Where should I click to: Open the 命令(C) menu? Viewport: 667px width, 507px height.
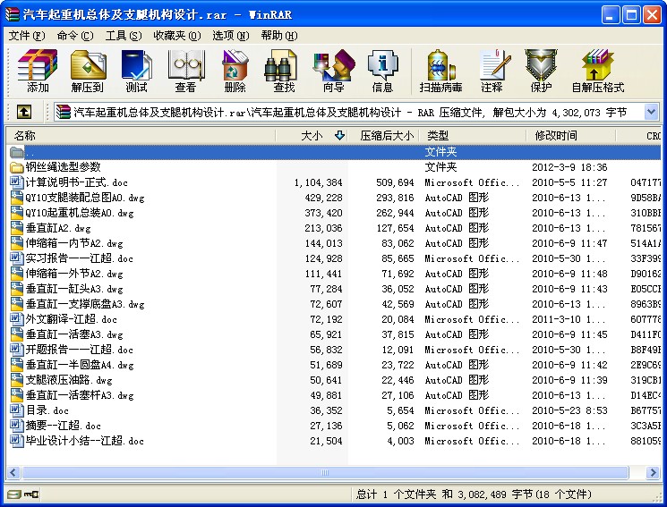coord(75,36)
